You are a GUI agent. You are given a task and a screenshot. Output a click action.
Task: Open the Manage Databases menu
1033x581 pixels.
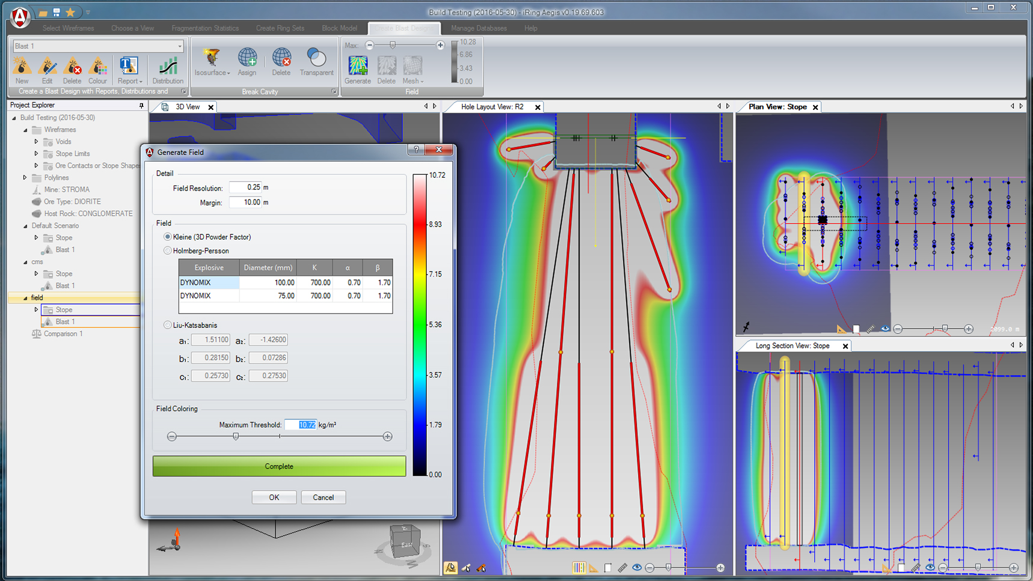coord(479,28)
